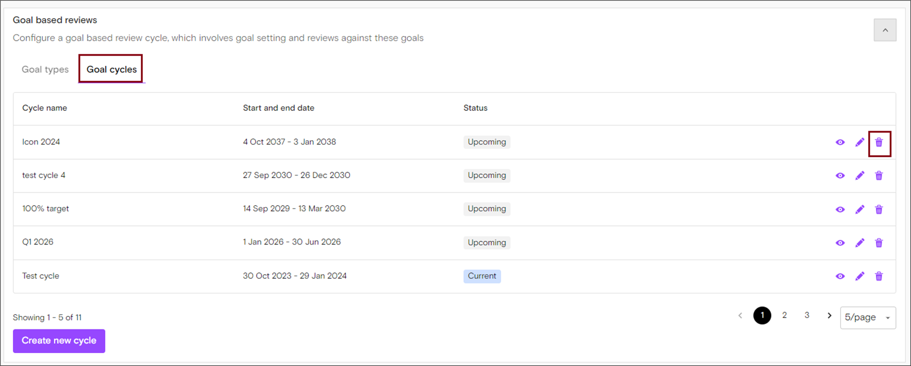Screen dimensions: 911x366
Task: Select the Goal cycles tab
Action: [111, 69]
